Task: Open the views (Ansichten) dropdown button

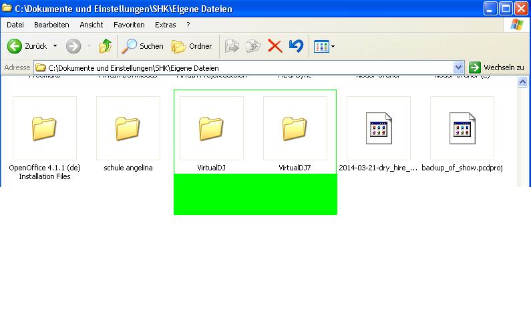Action: (324, 46)
